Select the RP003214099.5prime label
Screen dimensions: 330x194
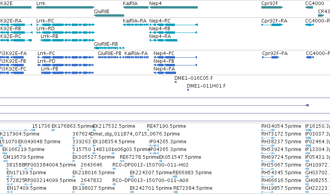[50, 180]
